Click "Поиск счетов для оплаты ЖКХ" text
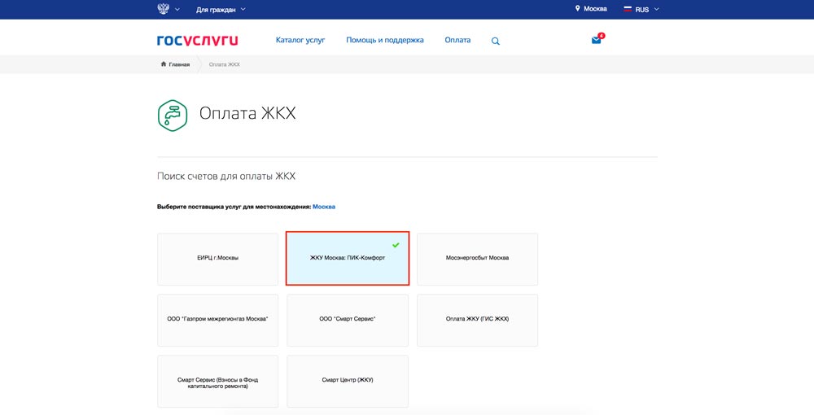814x415 pixels. point(226,177)
